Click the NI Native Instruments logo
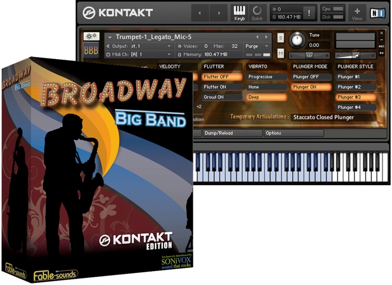The width and height of the screenshot is (392, 285). 377,13
